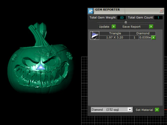Click the green arrow beside Set Material

pyautogui.click(x=157, y=110)
